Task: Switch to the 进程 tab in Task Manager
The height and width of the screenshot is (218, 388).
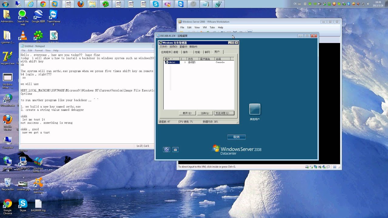Action: [x=176, y=52]
